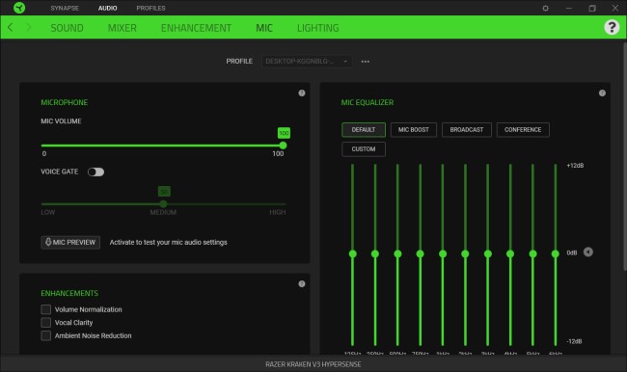Image resolution: width=627 pixels, height=372 pixels.
Task: Click the 0dB reset arrow icon
Action: (587, 252)
